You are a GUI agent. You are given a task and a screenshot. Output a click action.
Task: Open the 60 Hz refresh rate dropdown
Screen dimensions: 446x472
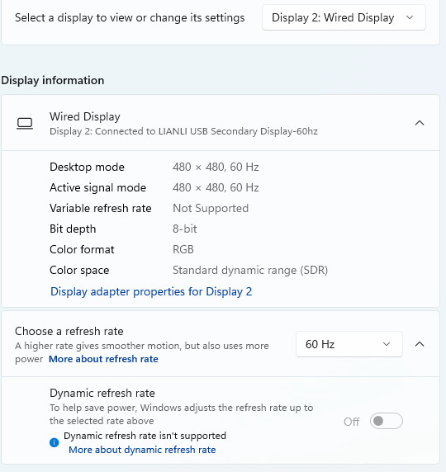pos(349,344)
